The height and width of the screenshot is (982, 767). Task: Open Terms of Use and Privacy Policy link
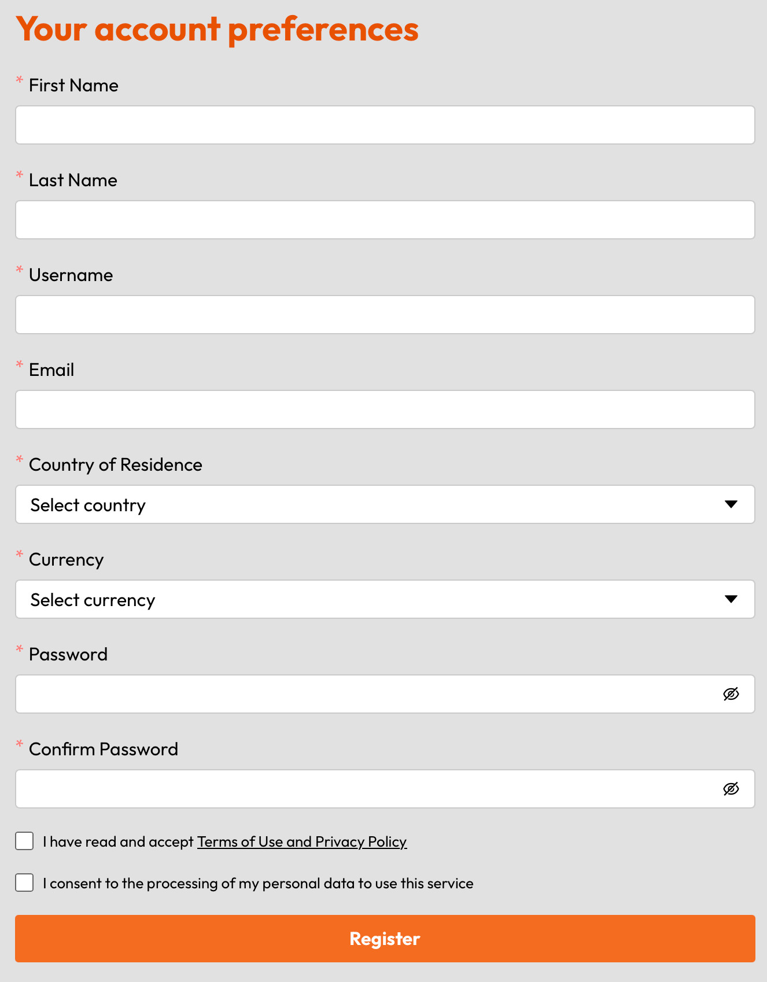click(302, 841)
